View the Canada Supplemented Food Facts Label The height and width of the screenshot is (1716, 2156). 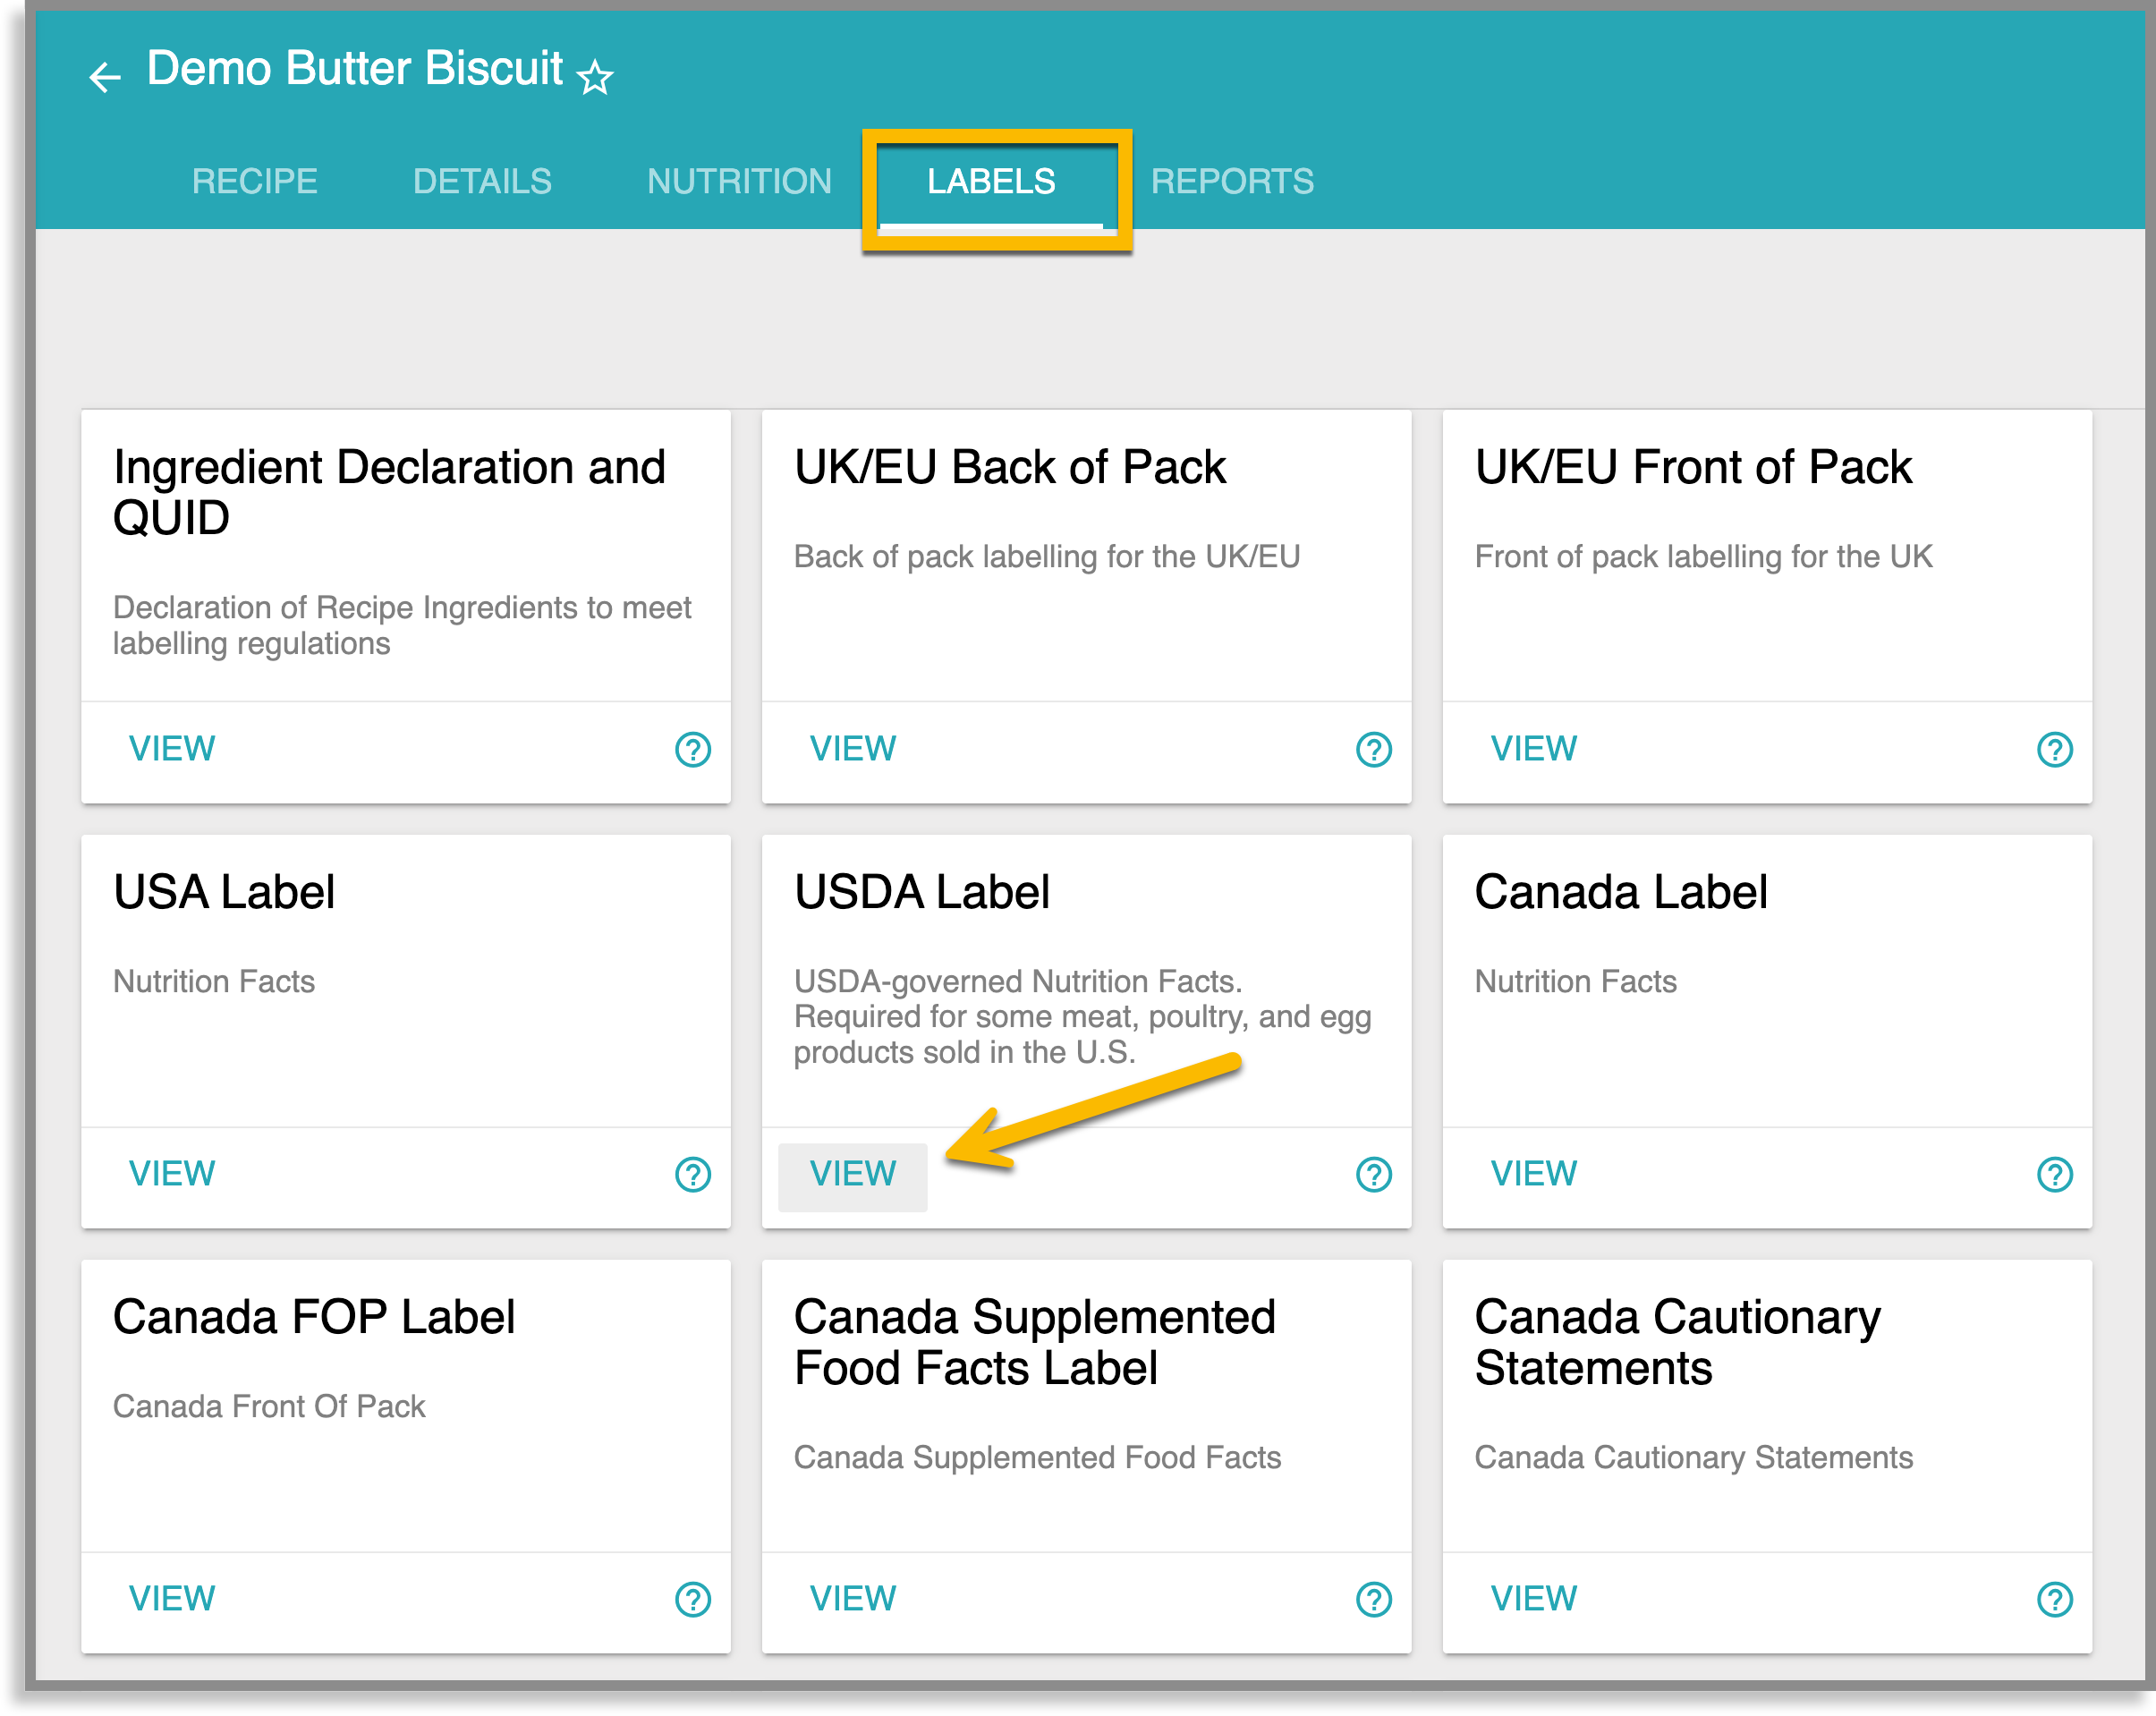point(852,1599)
